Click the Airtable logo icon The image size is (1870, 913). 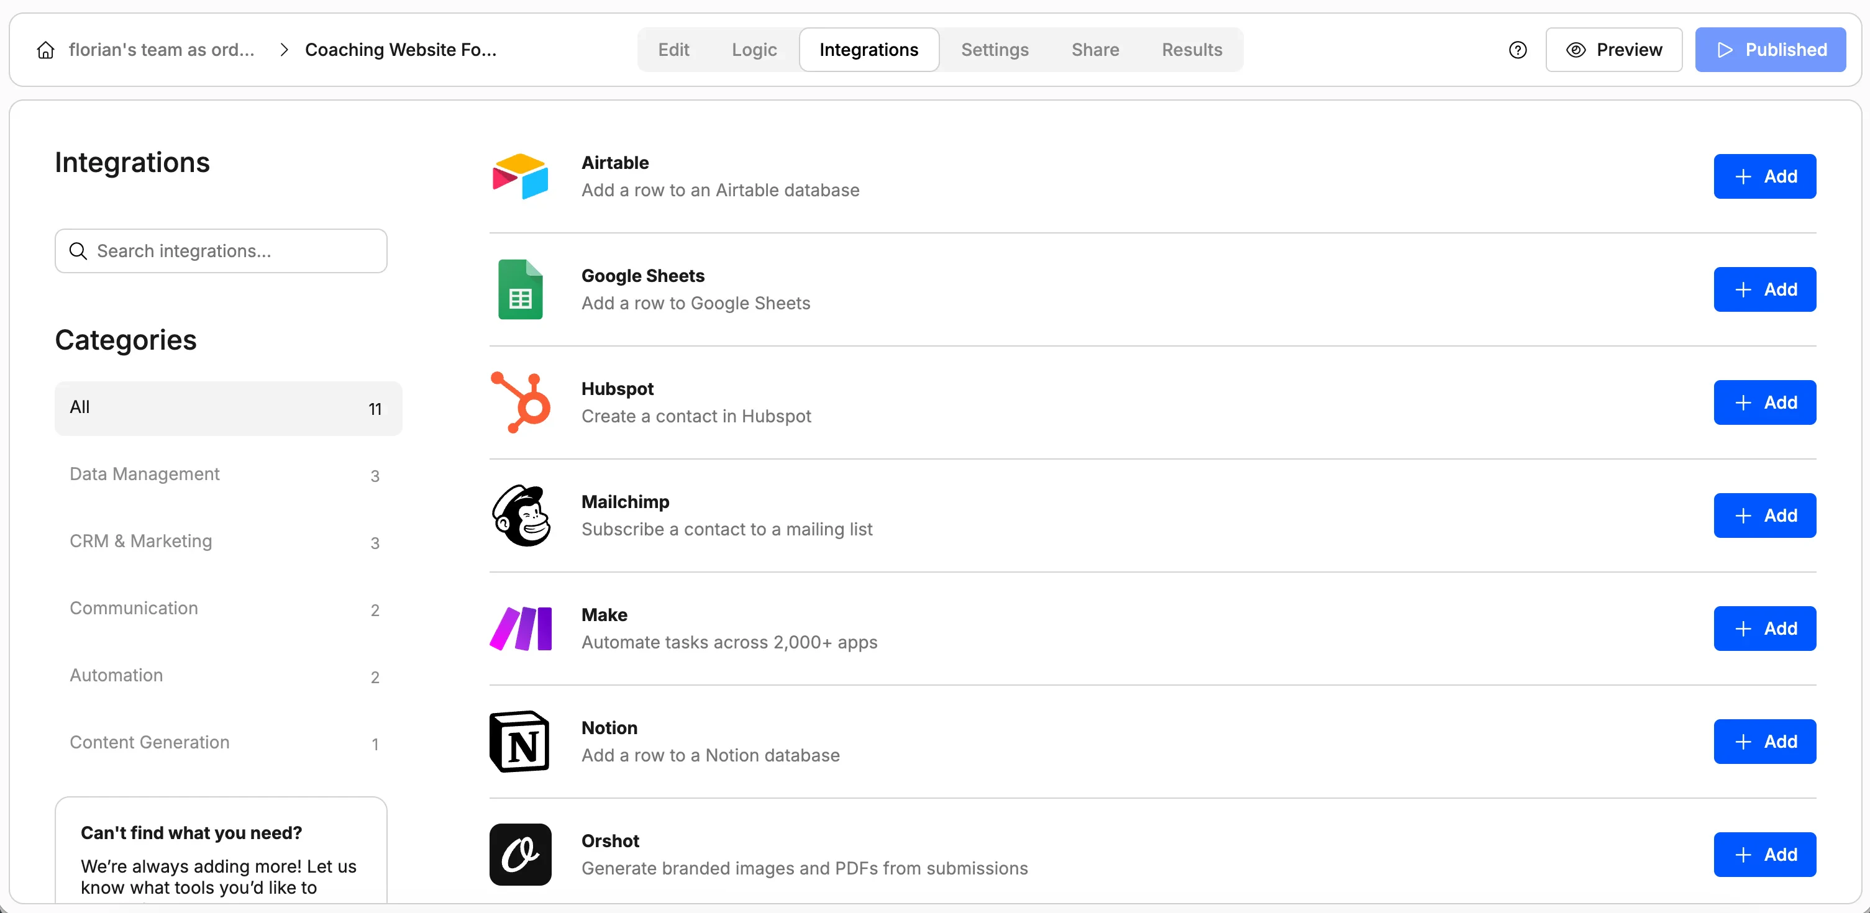pyautogui.click(x=520, y=175)
